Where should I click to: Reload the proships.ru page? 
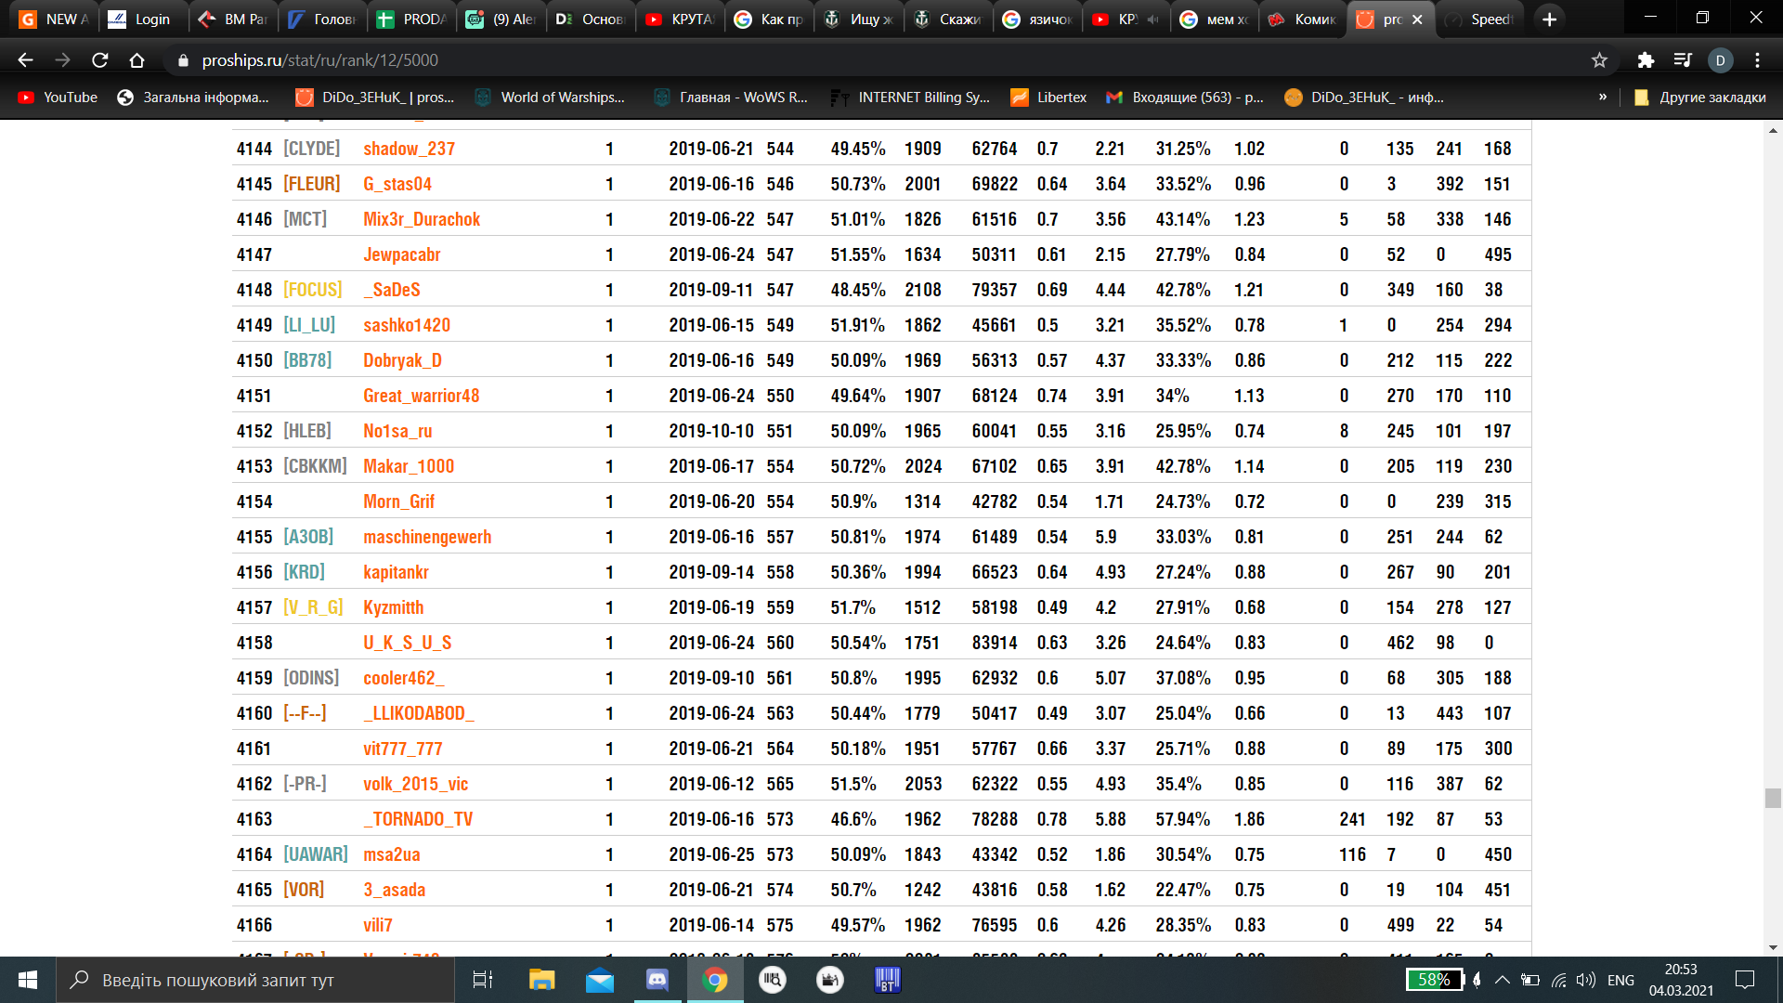(100, 60)
